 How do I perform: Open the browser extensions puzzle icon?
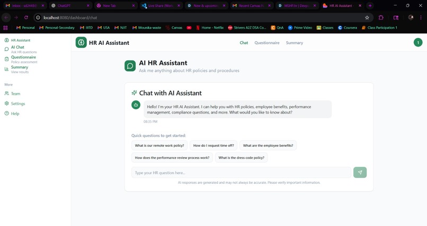point(381,17)
